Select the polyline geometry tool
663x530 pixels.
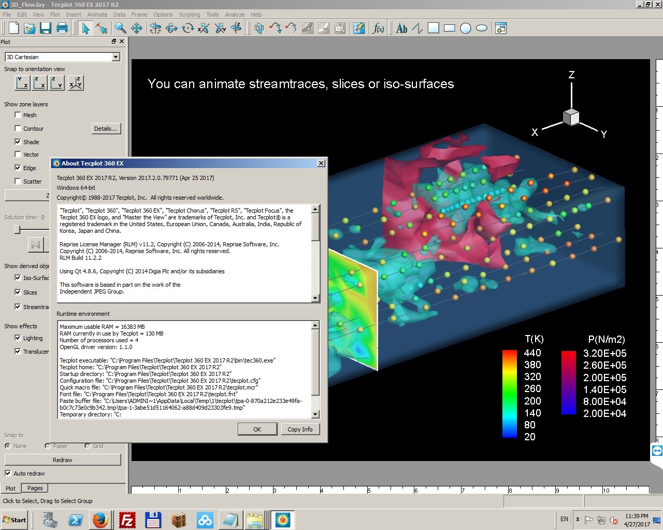(x=417, y=29)
